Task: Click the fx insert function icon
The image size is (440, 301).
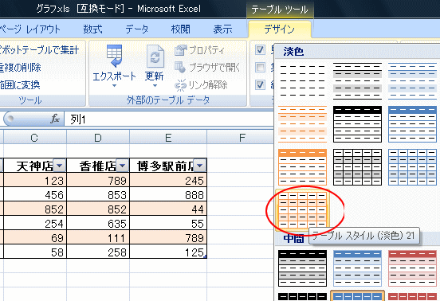Action: click(x=55, y=119)
